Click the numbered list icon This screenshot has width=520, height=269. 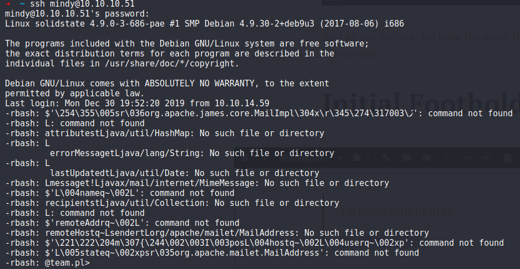406,158
